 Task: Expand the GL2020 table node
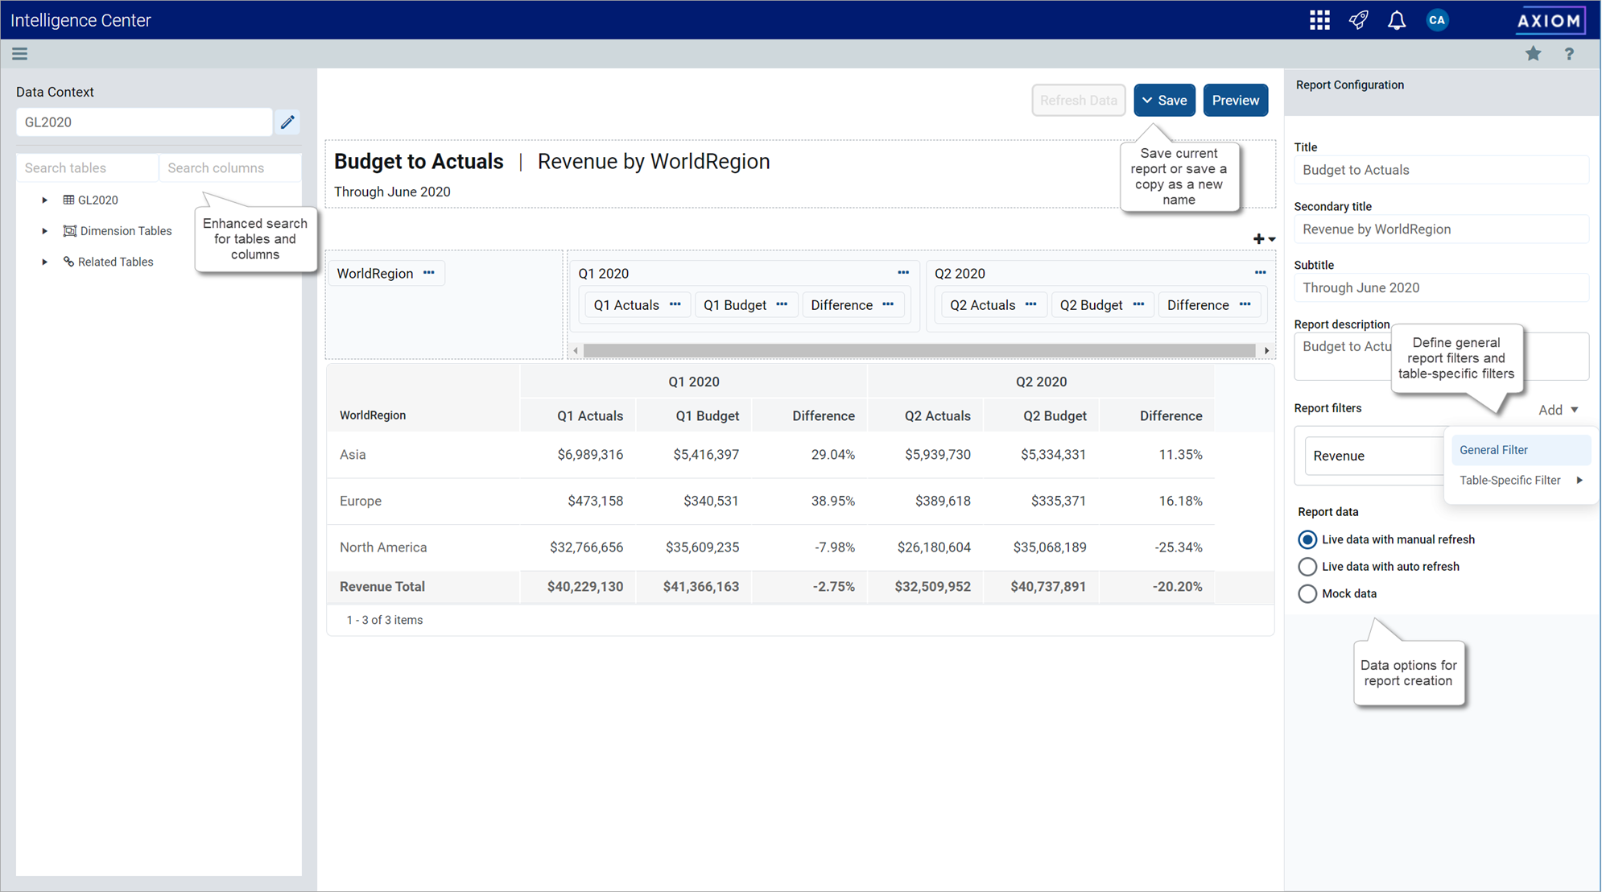click(45, 200)
